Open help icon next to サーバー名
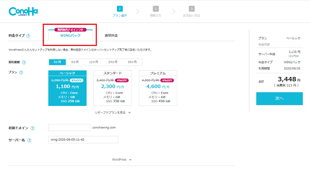The image size is (310, 171). coord(29,140)
